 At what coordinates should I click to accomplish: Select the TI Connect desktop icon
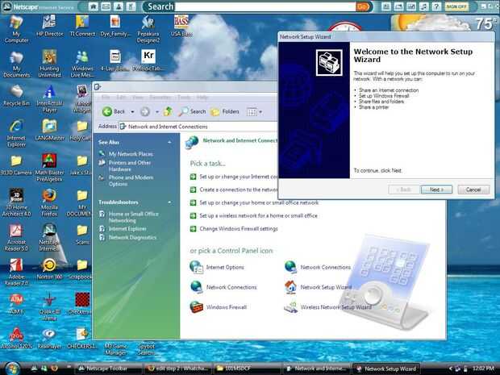click(x=82, y=26)
